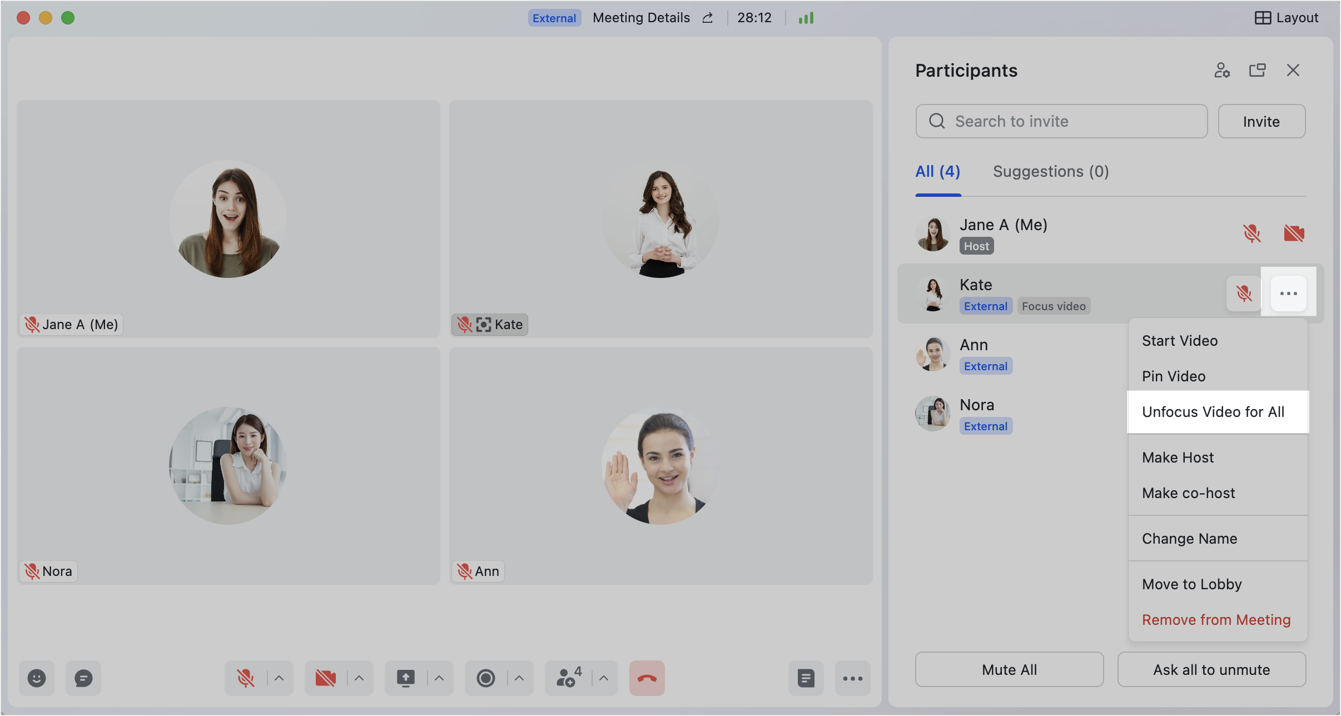Screen dimensions: 1341x716
Task: Expand share screen options chevron
Action: click(440, 678)
